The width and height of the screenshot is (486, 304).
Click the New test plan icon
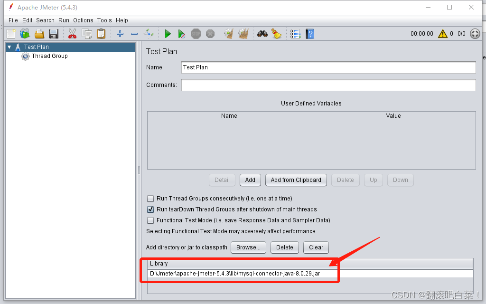11,34
